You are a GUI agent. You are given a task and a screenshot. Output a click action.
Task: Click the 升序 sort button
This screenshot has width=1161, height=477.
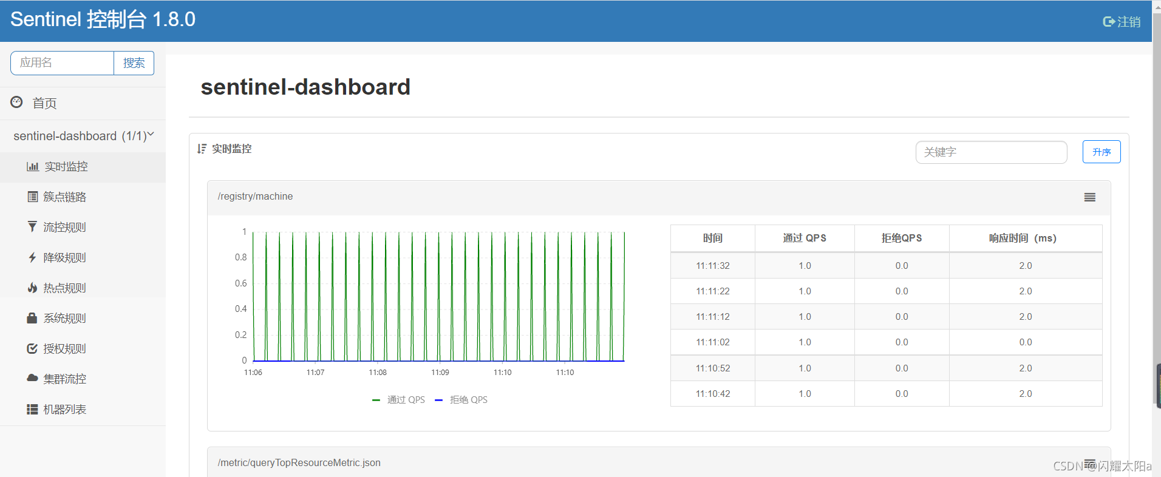tap(1101, 152)
